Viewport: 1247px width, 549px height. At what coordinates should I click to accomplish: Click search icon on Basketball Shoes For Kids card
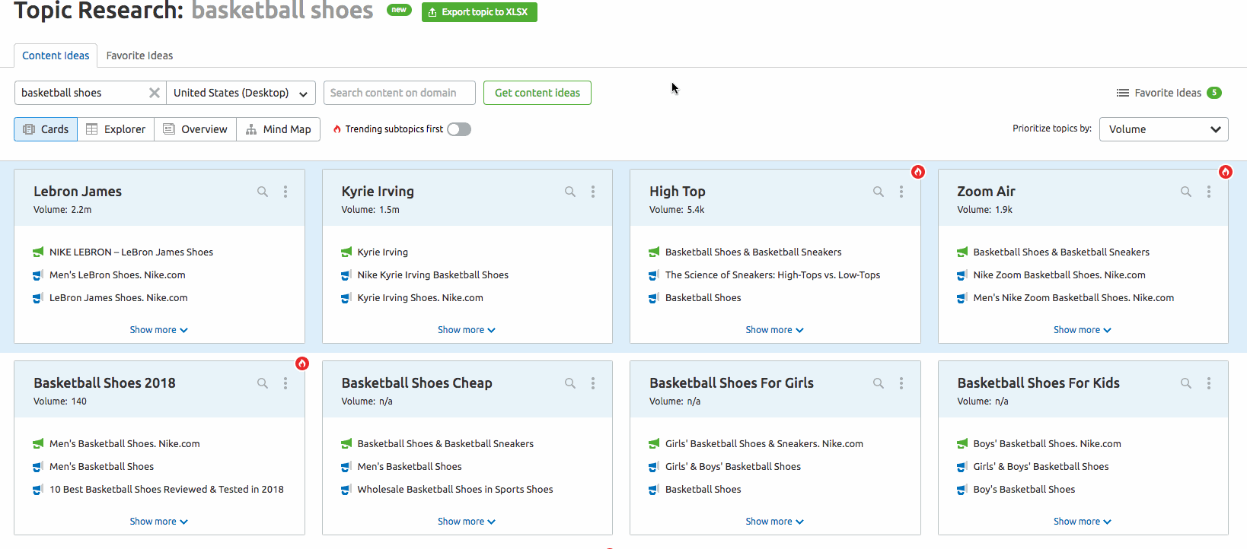(1186, 383)
